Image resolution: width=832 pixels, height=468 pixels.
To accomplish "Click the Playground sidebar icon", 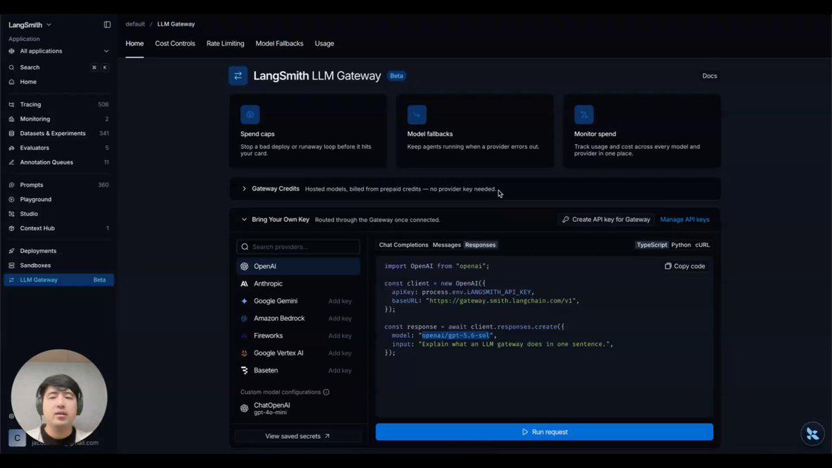I will click(x=12, y=200).
